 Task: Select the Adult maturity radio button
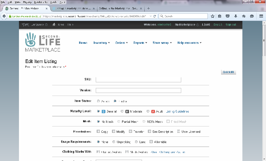click(x=148, y=111)
